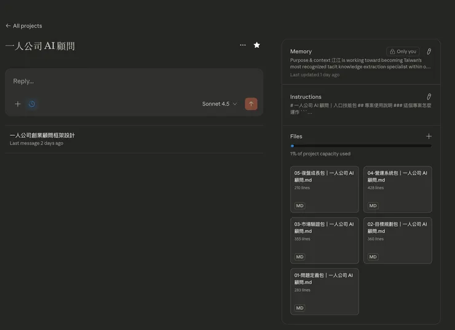Go back to All projects
Viewport: 455px width, 330px height.
coord(24,26)
